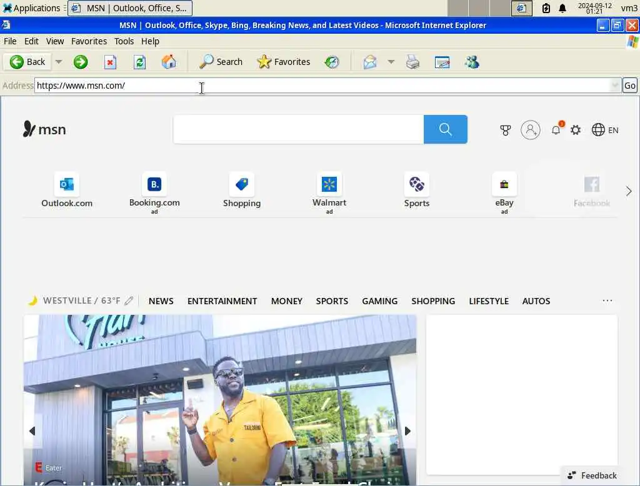
Task: Switch to the GAMING tab
Action: coord(379,301)
